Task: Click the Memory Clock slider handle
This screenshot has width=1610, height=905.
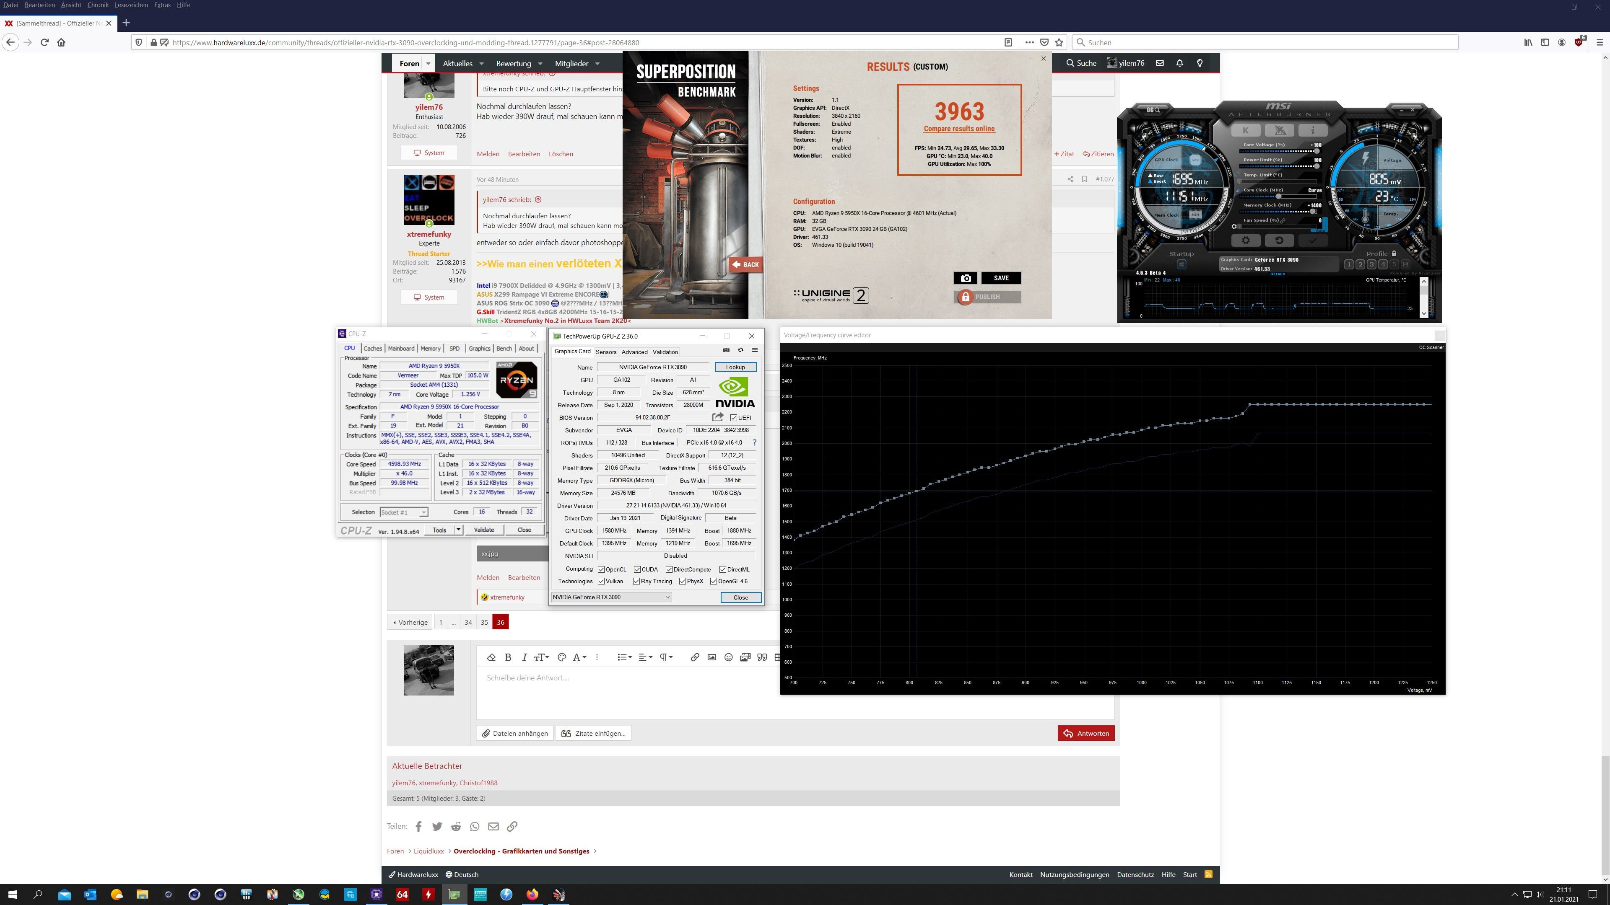Action: pos(1312,212)
